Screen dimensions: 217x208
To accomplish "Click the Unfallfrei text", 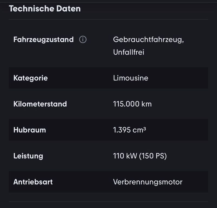I will coord(129,52).
